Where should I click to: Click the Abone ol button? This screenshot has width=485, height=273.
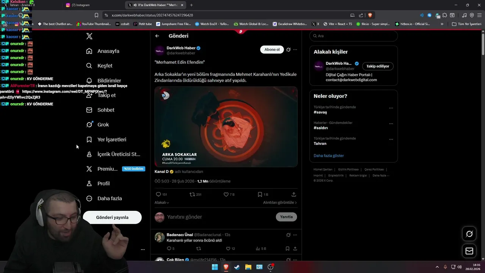[272, 50]
